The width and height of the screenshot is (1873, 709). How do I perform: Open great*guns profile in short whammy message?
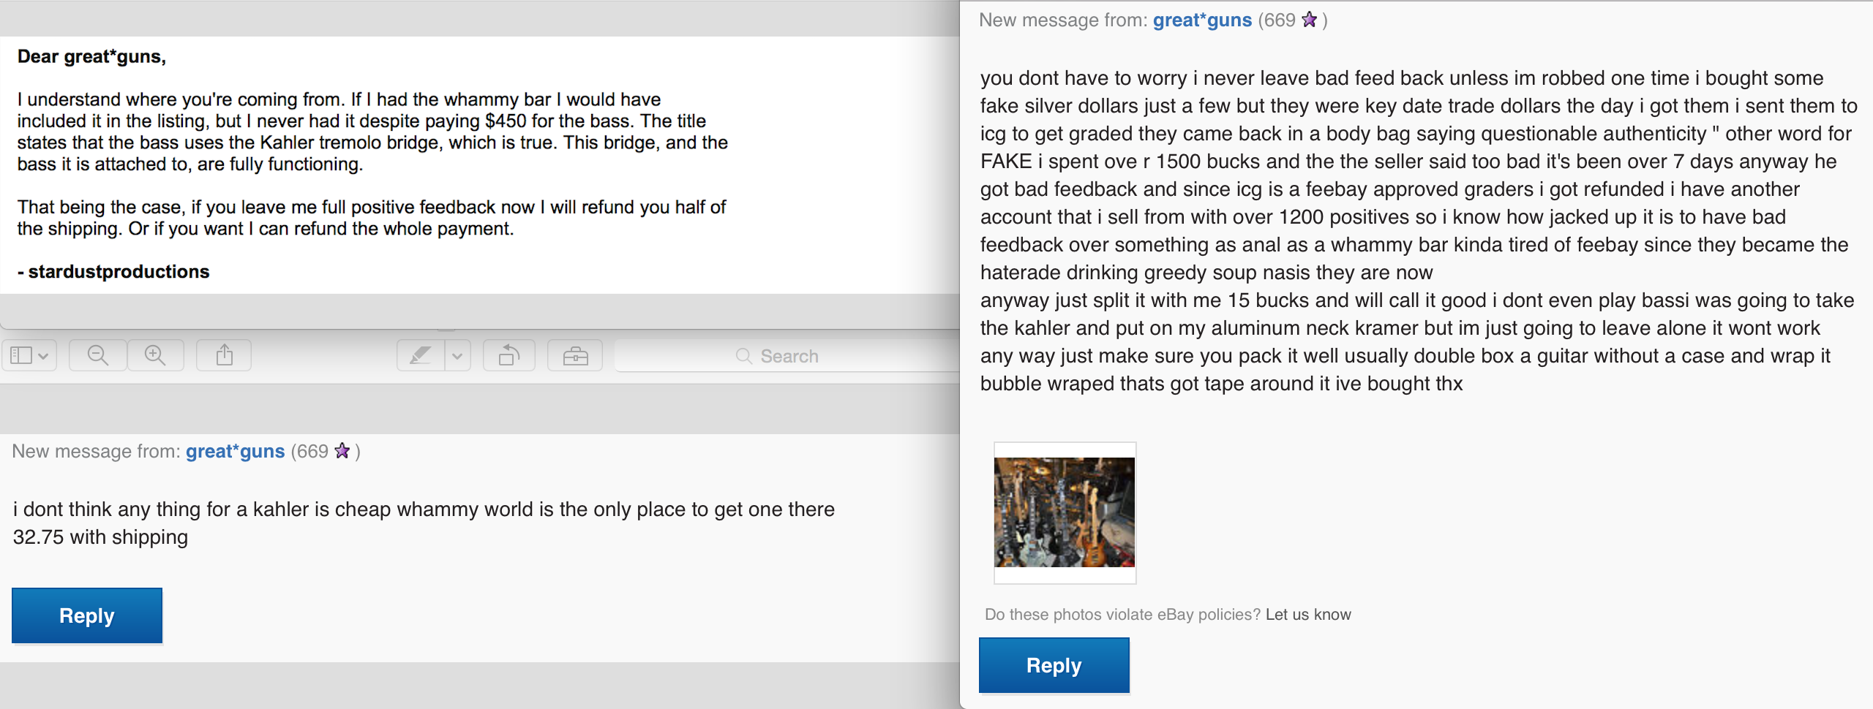(235, 452)
